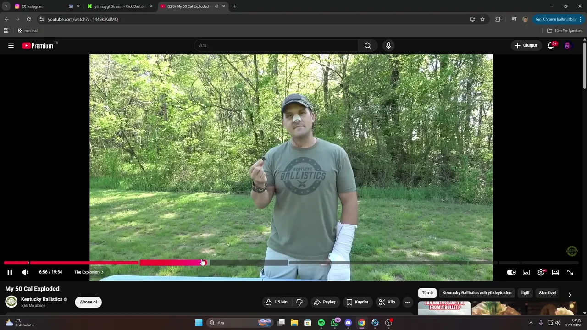The width and height of the screenshot is (587, 330).
Task: Like the video (1,5 Mn)
Action: 277,302
